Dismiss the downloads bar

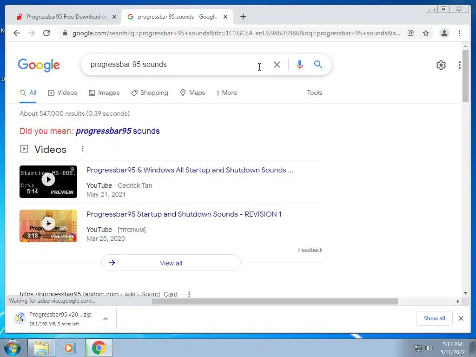click(x=461, y=318)
